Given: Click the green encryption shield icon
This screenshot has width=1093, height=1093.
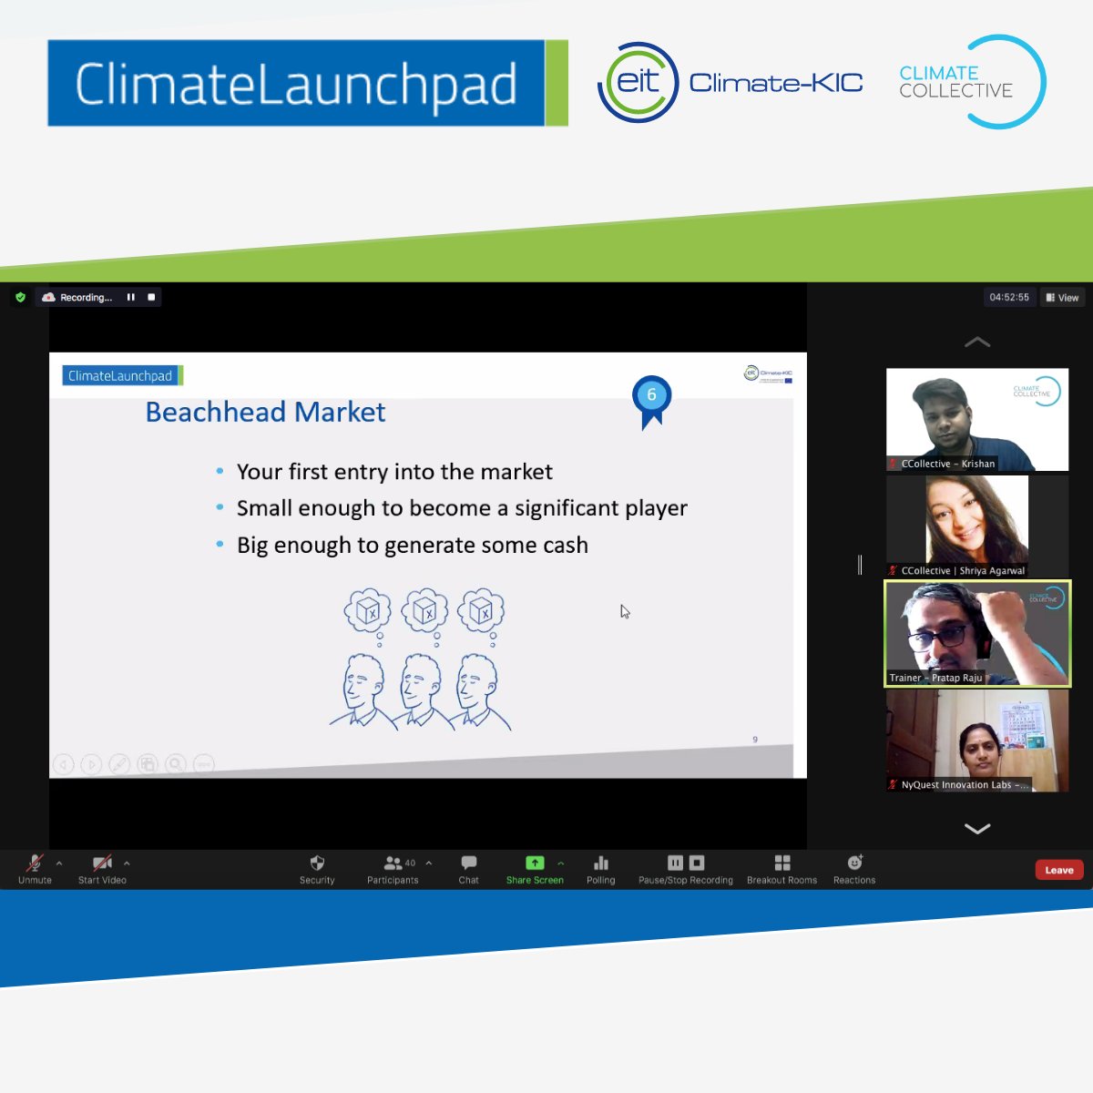Looking at the screenshot, I should coord(20,297).
